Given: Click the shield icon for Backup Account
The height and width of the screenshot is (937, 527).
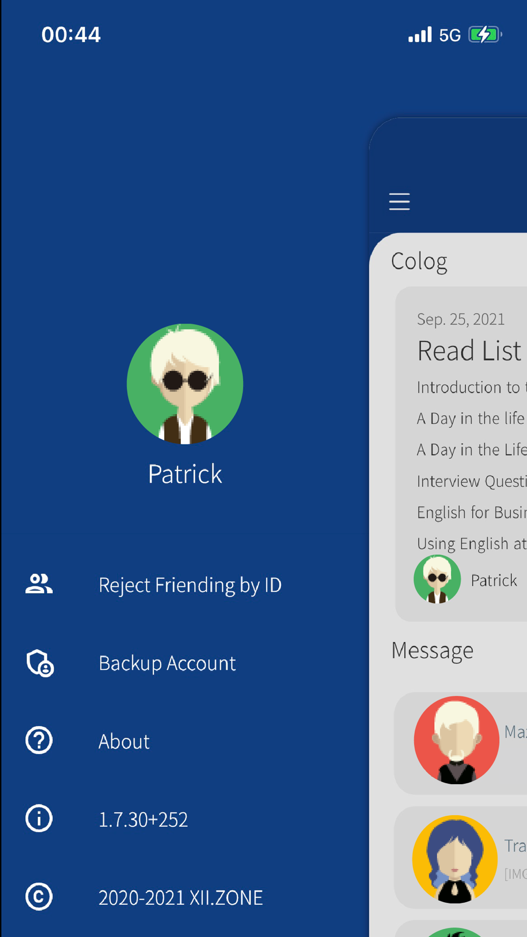Looking at the screenshot, I should click(x=40, y=663).
